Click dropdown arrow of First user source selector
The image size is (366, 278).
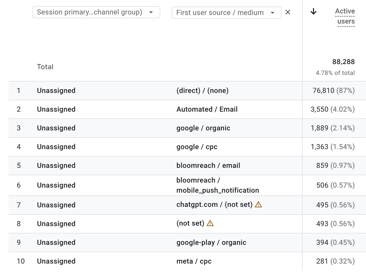pos(272,13)
